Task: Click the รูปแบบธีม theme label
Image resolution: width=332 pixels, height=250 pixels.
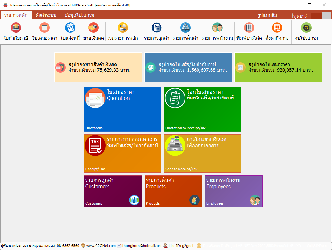Action: [x=267, y=15]
